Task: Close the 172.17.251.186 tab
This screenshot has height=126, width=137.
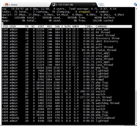Action: click(94, 5)
